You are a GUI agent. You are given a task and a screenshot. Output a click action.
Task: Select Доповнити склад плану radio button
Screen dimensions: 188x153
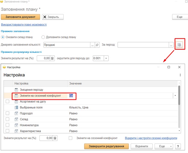pyautogui.click(x=43, y=37)
